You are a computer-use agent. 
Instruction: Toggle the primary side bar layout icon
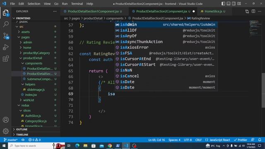pos(223,4)
